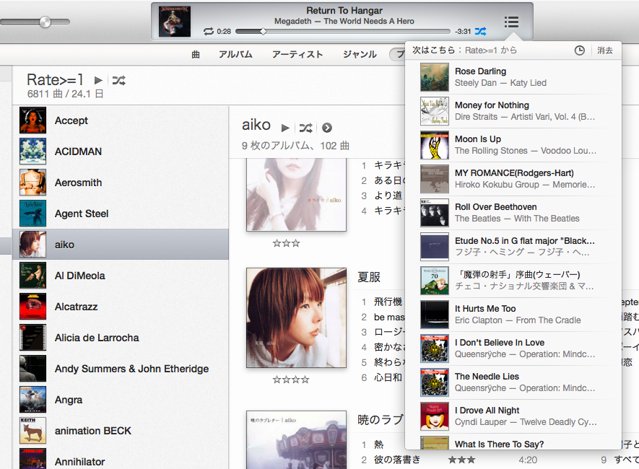Click the Megadeth album artwork in player
Viewport: 639px width, 469px height.
point(175,22)
